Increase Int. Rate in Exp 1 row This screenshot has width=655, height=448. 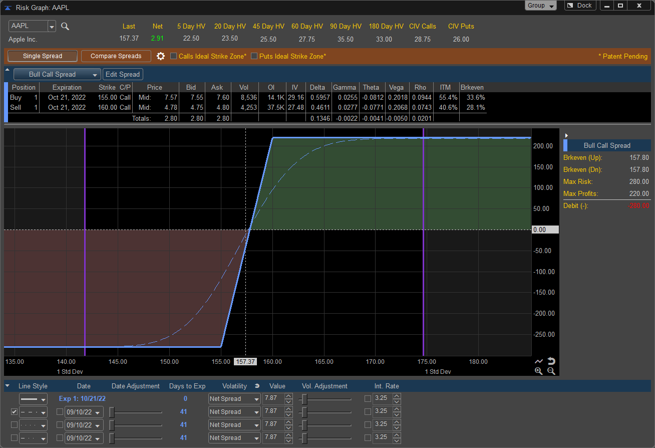coord(397,396)
